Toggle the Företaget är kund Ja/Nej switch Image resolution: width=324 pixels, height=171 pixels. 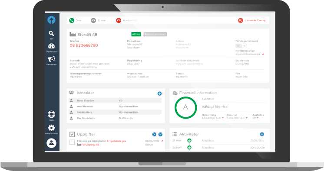241,46
